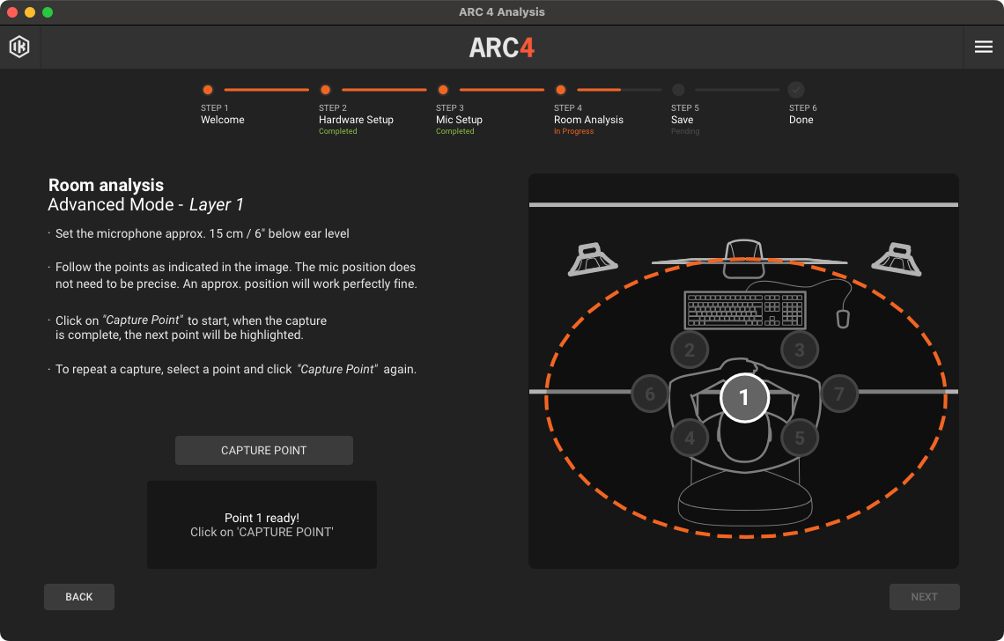Click the 'Completed' status under Hardware Setup

pyautogui.click(x=338, y=131)
